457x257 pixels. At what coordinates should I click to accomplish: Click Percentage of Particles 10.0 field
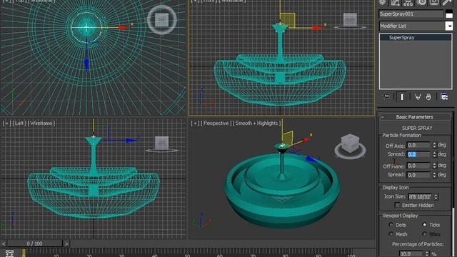(411, 254)
